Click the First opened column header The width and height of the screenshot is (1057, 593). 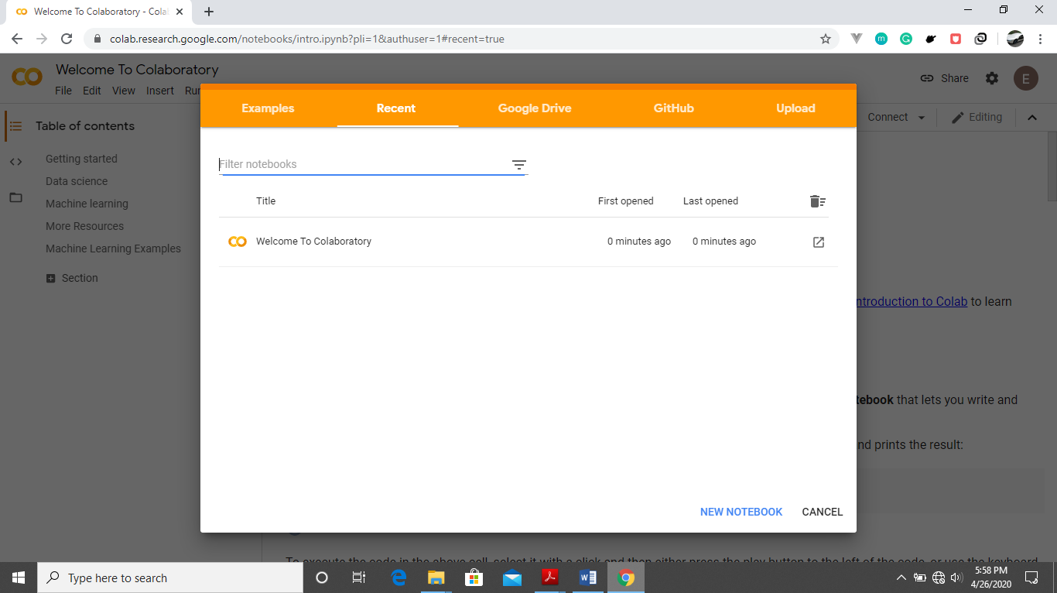tap(626, 201)
